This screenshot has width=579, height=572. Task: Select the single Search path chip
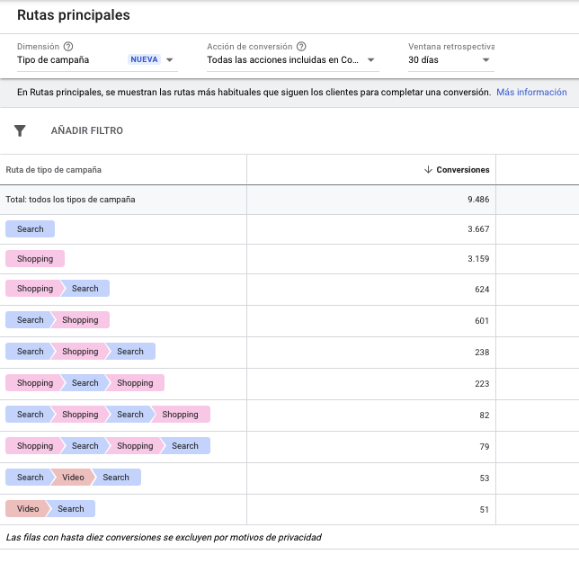[x=30, y=229]
